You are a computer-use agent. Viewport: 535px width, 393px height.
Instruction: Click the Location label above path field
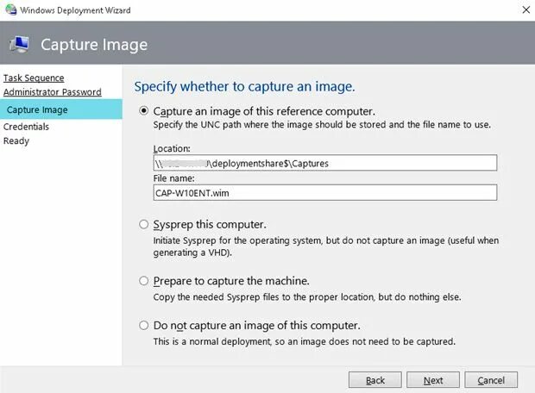tap(171, 148)
